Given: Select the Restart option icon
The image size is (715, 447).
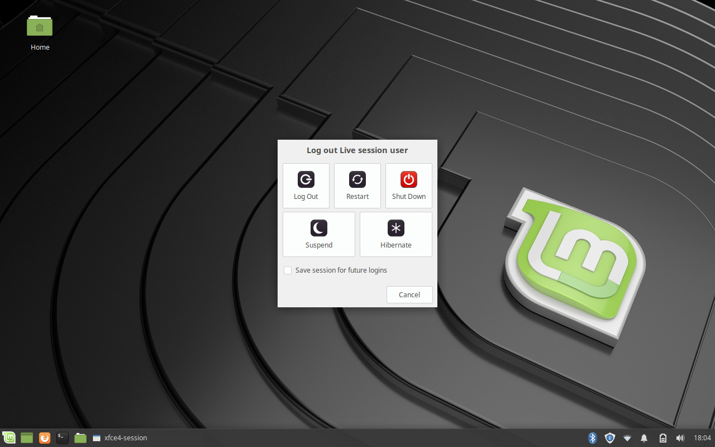Looking at the screenshot, I should click(357, 179).
